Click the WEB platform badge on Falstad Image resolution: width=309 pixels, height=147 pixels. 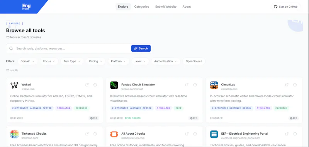click(194, 118)
